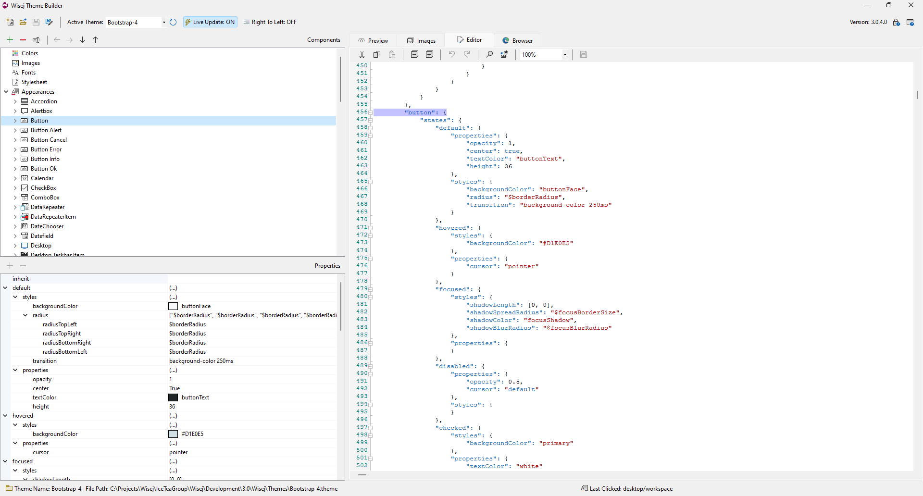Select the CheckBox appearance item
Viewport: 923px width, 496px height.
(43, 188)
